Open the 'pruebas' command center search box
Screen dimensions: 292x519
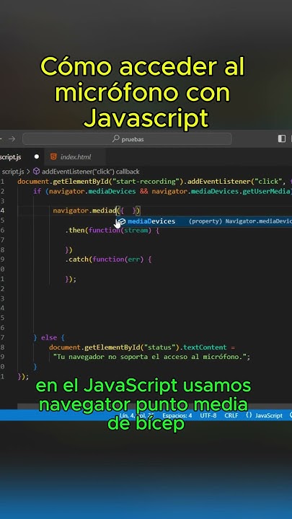click(127, 139)
